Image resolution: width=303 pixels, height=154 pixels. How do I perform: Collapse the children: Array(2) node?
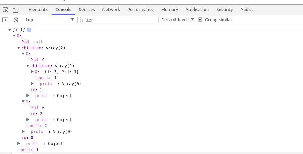(19, 48)
